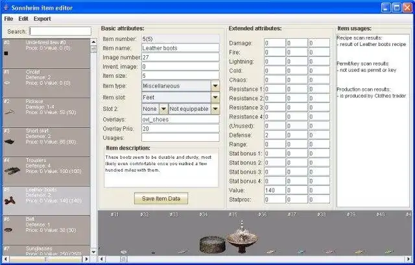Viewport: 415px width, 265px height.
Task: Select the Short skirt item icon
Action: point(9,141)
